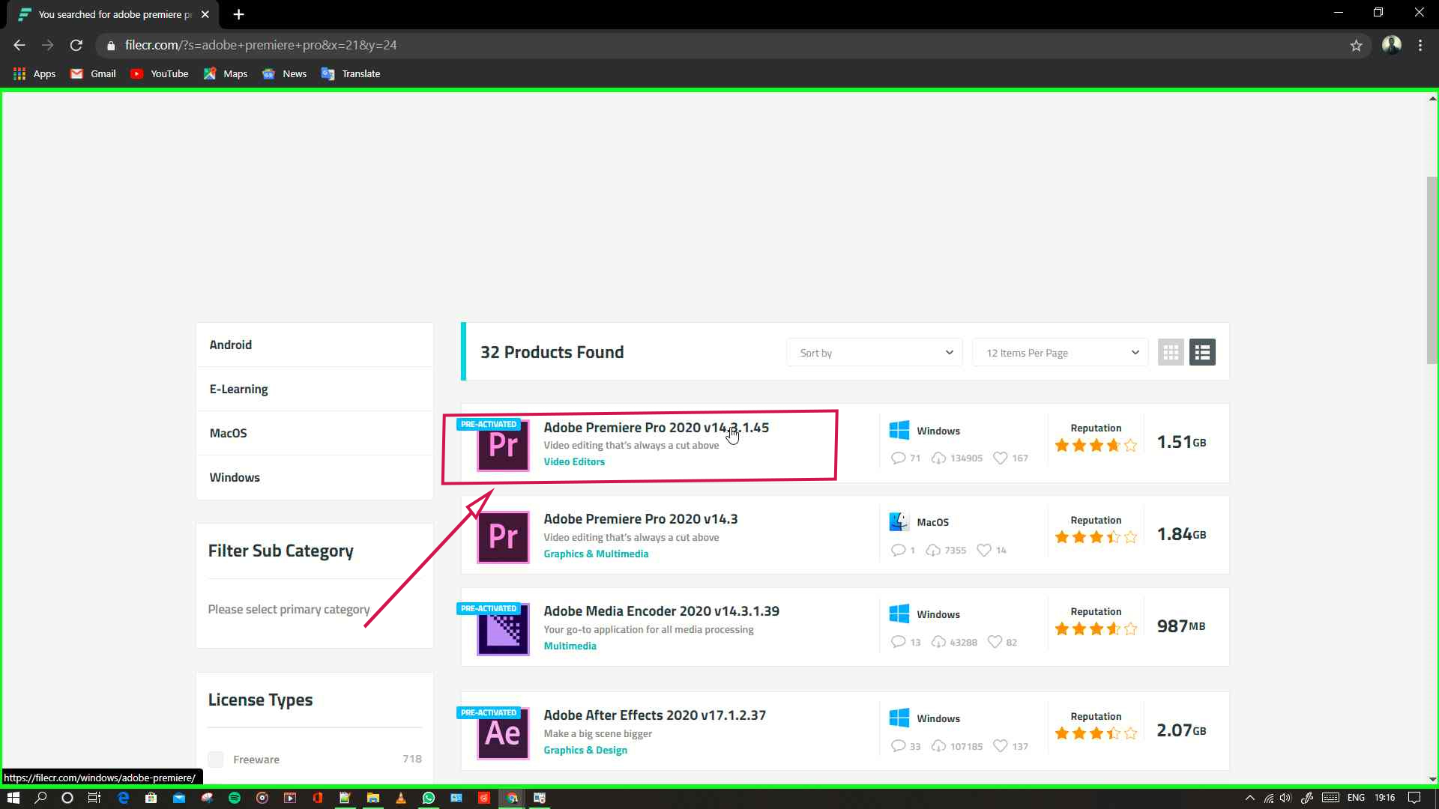Reload the current page
The height and width of the screenshot is (809, 1439).
coord(76,46)
